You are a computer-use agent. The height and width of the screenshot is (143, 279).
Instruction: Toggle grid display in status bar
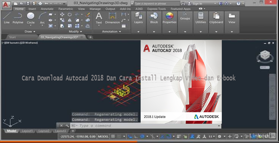coord(113,137)
